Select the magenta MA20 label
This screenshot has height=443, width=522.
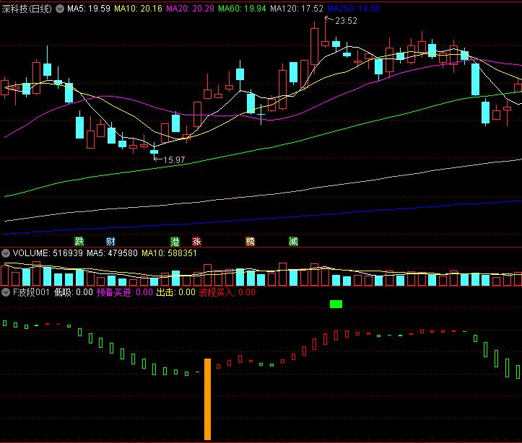click(189, 9)
